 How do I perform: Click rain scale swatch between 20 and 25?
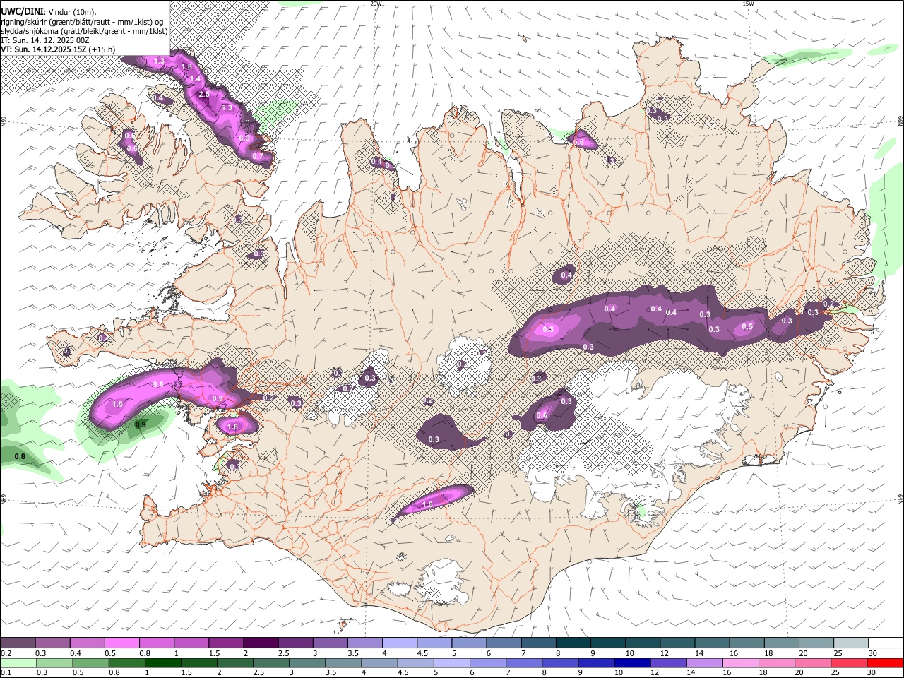tap(812, 662)
